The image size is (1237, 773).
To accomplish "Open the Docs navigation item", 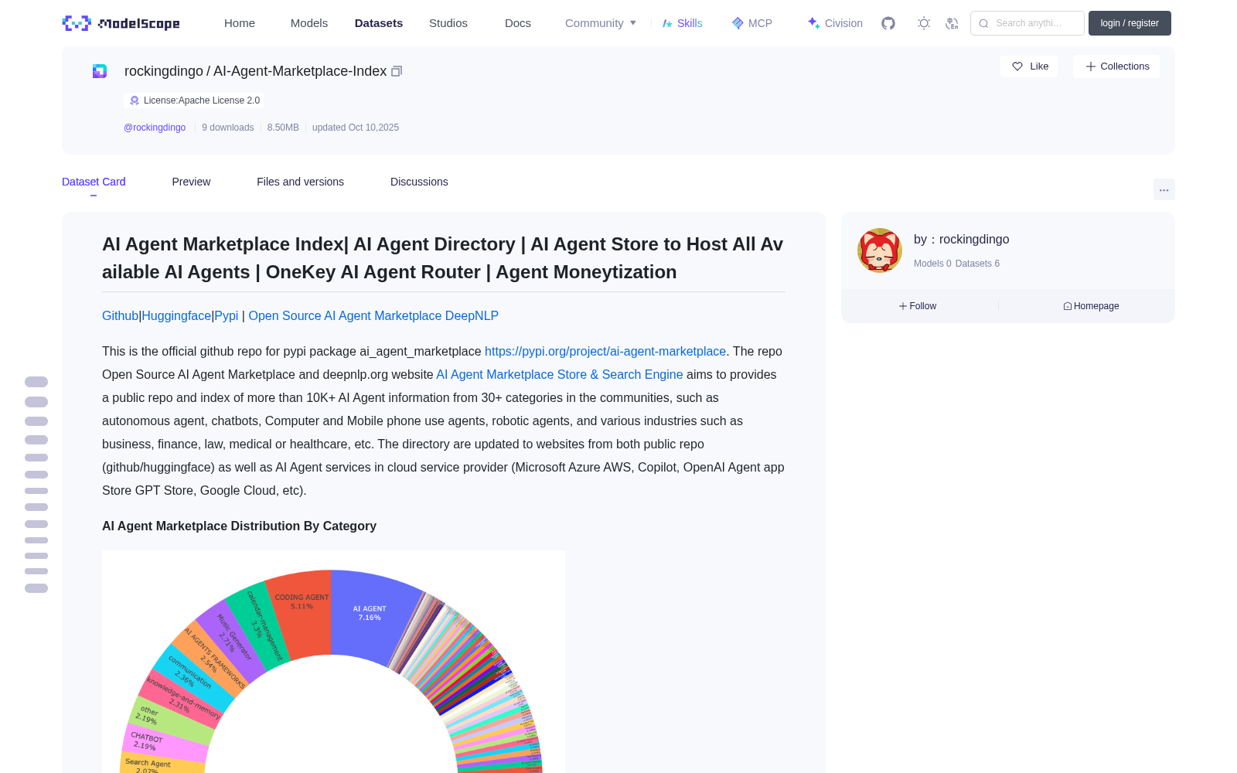I will tap(518, 23).
